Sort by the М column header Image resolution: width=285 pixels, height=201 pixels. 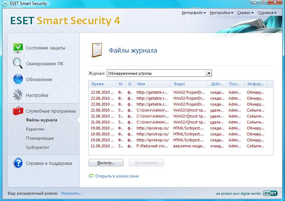pyautogui.click(x=121, y=84)
